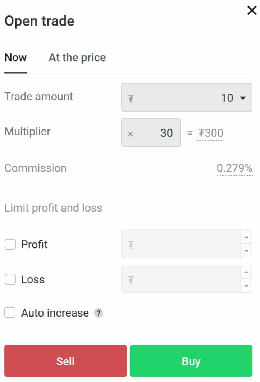Click the tenge currency icon in Trade amount
The height and width of the screenshot is (382, 260).
coord(131,98)
